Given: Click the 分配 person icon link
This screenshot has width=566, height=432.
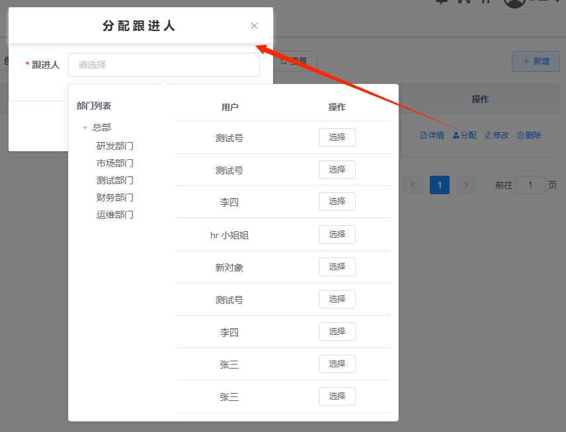Looking at the screenshot, I should 464,135.
